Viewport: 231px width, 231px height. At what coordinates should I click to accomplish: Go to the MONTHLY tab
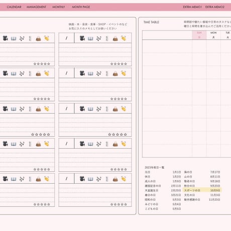pyautogui.click(x=59, y=7)
